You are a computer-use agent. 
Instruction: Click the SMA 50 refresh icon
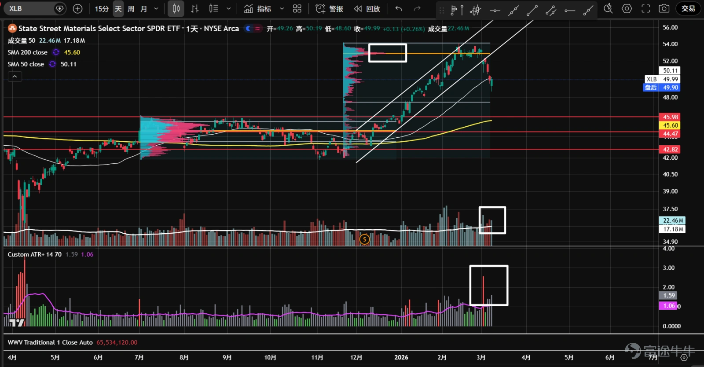(52, 64)
